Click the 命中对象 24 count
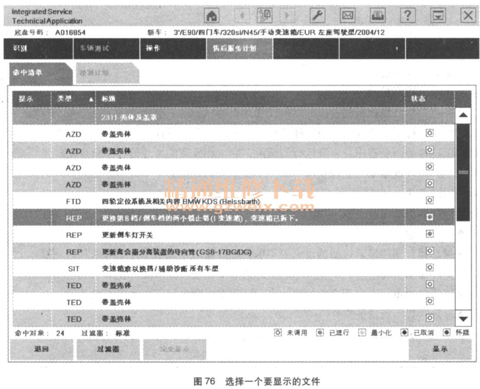Viewport: 480px width, 389px height. (x=39, y=333)
